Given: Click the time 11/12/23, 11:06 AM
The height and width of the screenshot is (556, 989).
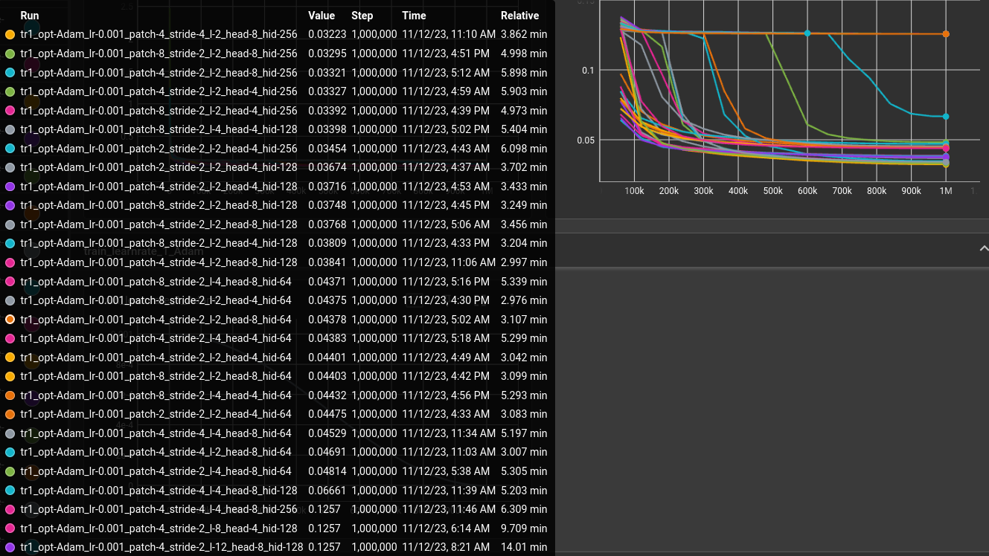Looking at the screenshot, I should [449, 262].
